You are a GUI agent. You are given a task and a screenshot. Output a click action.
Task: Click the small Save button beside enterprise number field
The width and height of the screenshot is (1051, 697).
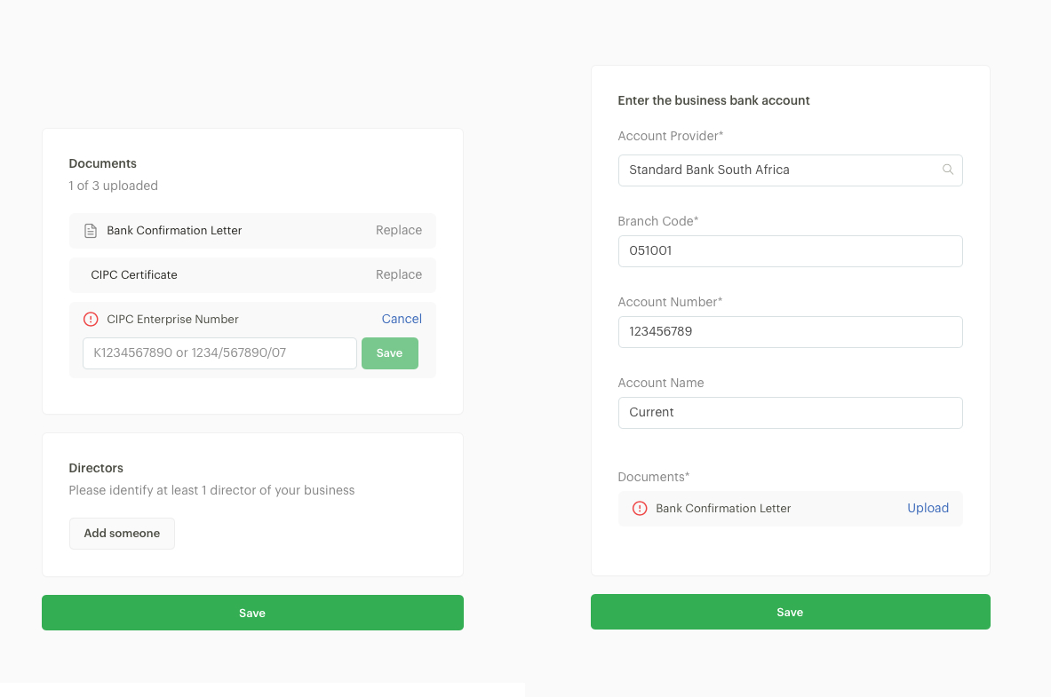coord(389,353)
